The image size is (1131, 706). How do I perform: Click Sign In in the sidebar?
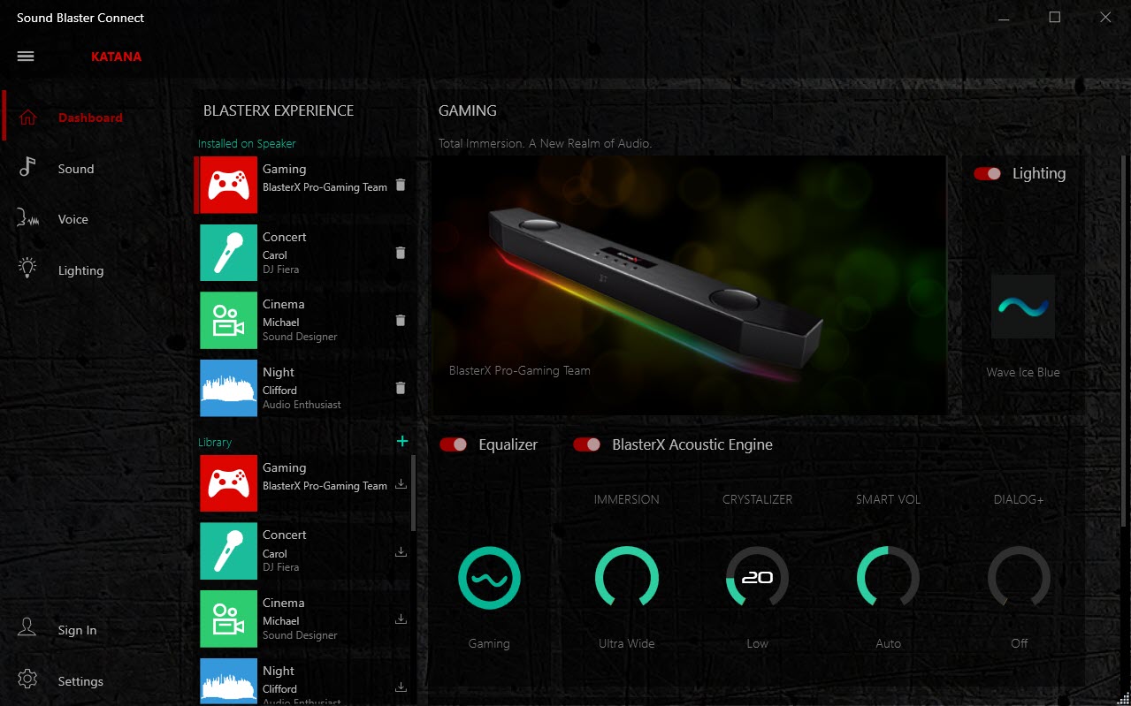coord(77,630)
